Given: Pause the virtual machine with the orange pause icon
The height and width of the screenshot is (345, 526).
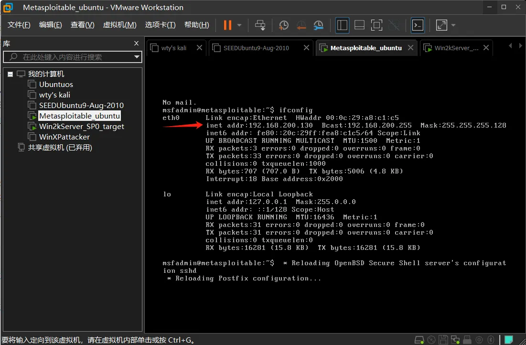Looking at the screenshot, I should 227,25.
